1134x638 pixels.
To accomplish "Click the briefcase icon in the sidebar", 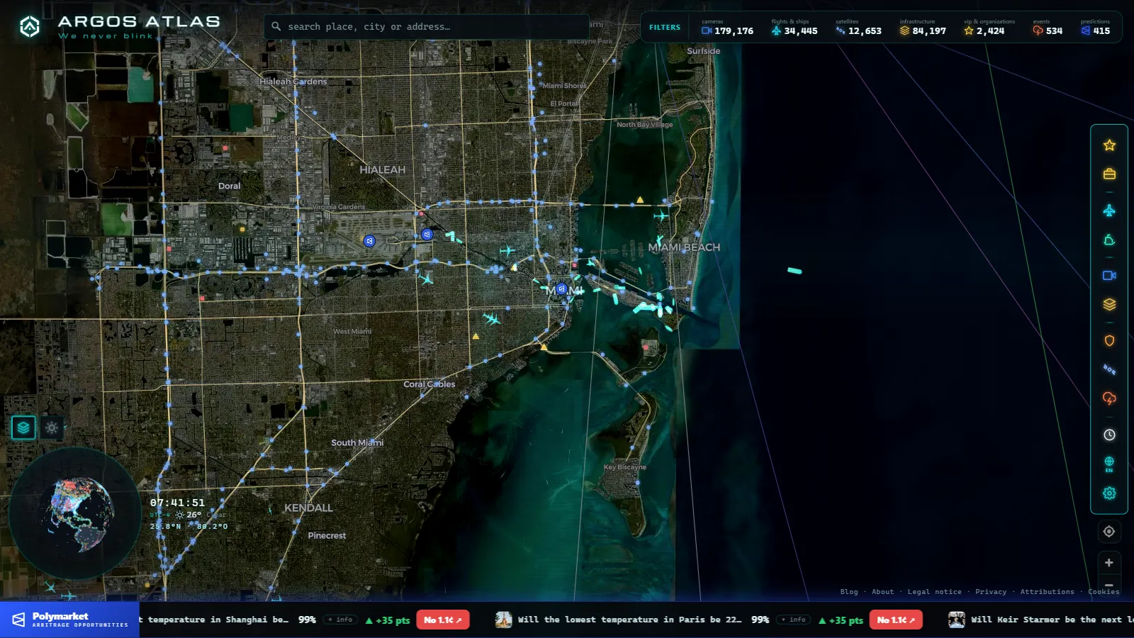I will coord(1109,174).
